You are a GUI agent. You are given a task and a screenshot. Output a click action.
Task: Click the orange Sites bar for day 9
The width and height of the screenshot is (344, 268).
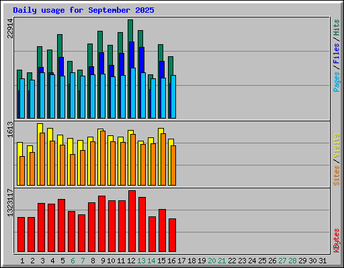pos(103,158)
